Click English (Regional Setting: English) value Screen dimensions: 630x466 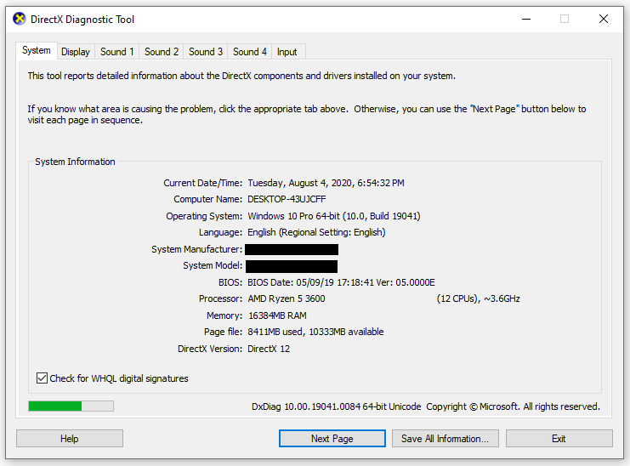point(316,233)
